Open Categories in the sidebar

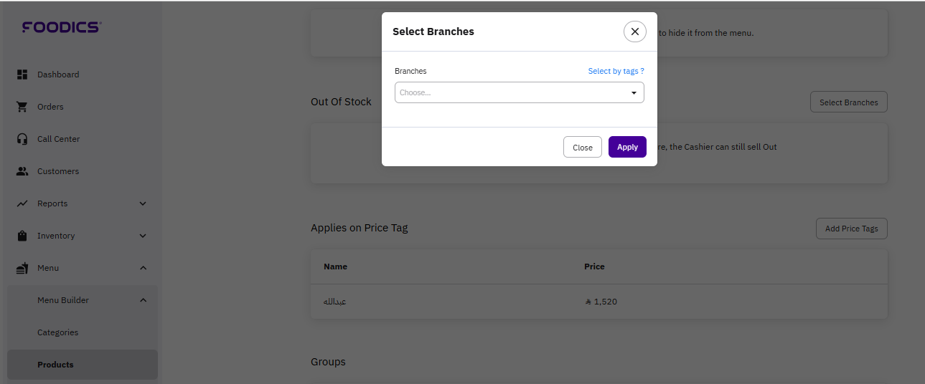pos(57,332)
